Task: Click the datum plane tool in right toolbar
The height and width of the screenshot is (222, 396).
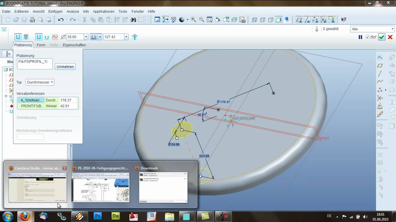Action: (x=380, y=66)
